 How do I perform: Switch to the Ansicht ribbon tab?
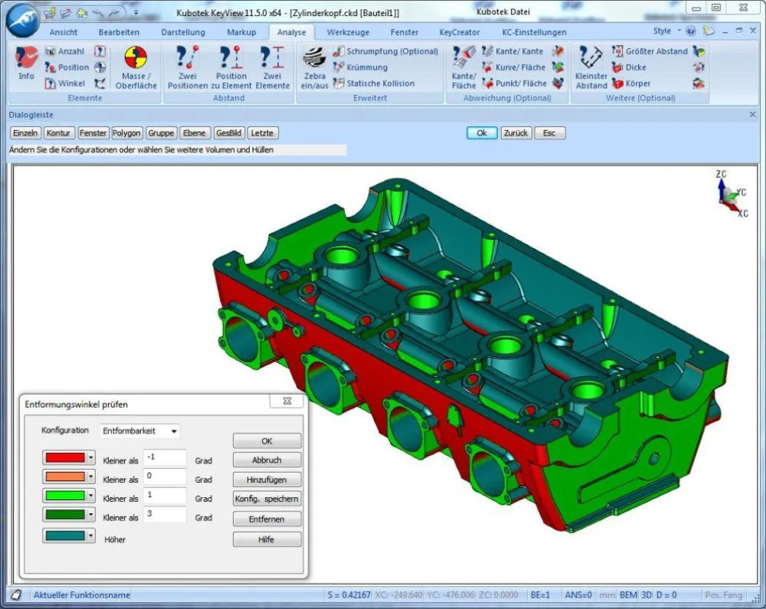[x=63, y=32]
